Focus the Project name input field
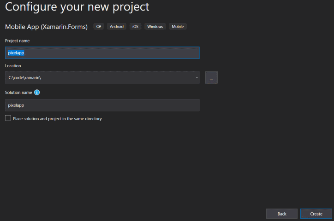Screen dimensions: 334x221 click(x=102, y=52)
